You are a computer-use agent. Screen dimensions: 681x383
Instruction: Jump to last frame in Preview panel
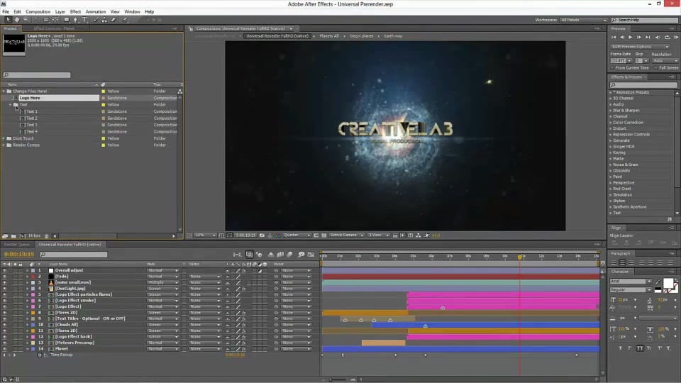pos(648,38)
